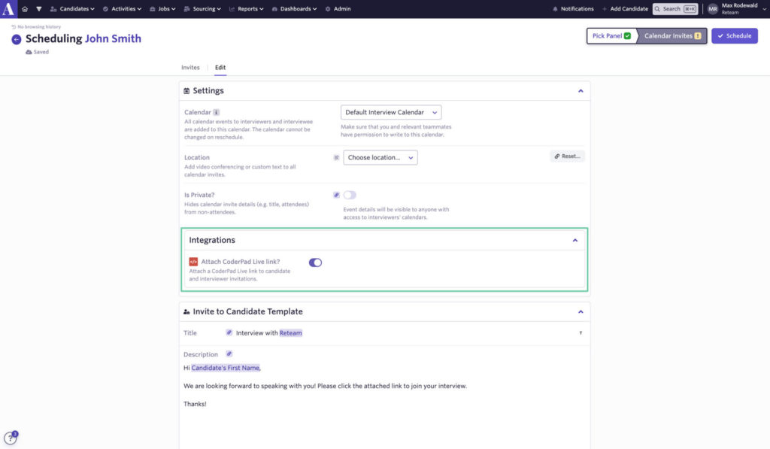Open the Default Interview Calendar dropdown
The width and height of the screenshot is (770, 449).
[390, 111]
